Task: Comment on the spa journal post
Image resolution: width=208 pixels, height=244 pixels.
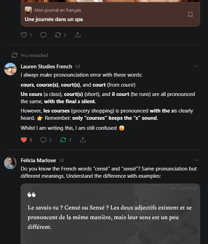Action: click(x=43, y=35)
